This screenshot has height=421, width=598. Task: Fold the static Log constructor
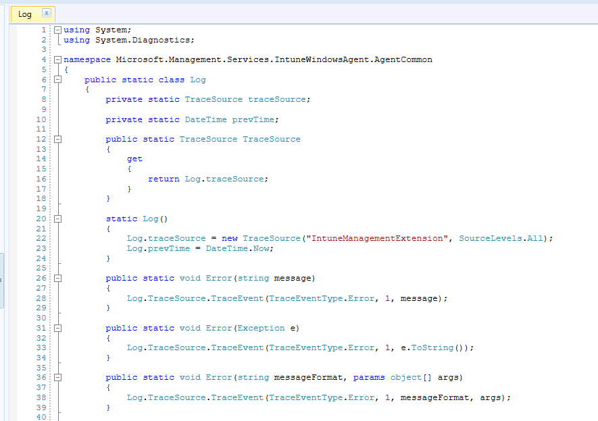click(57, 219)
